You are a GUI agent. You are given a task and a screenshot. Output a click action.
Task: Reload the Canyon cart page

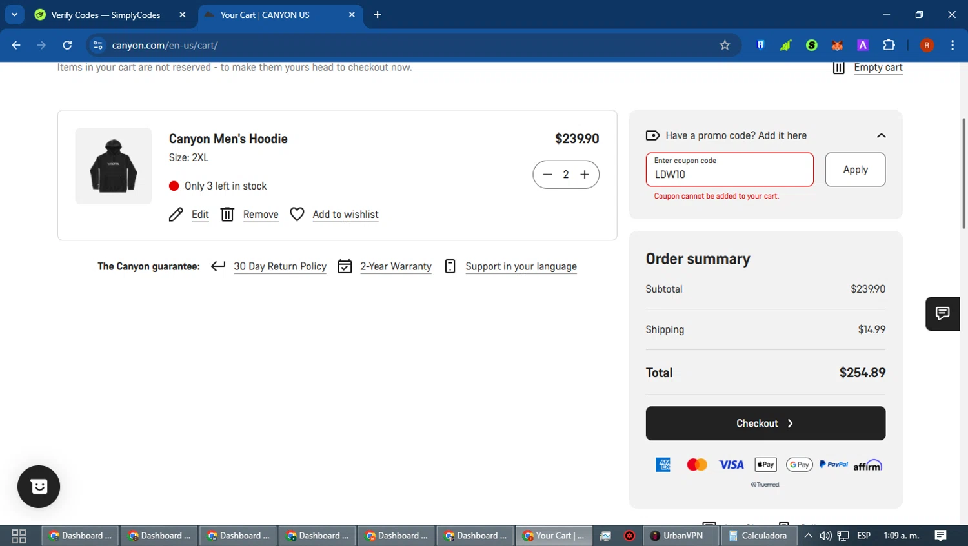[67, 45]
